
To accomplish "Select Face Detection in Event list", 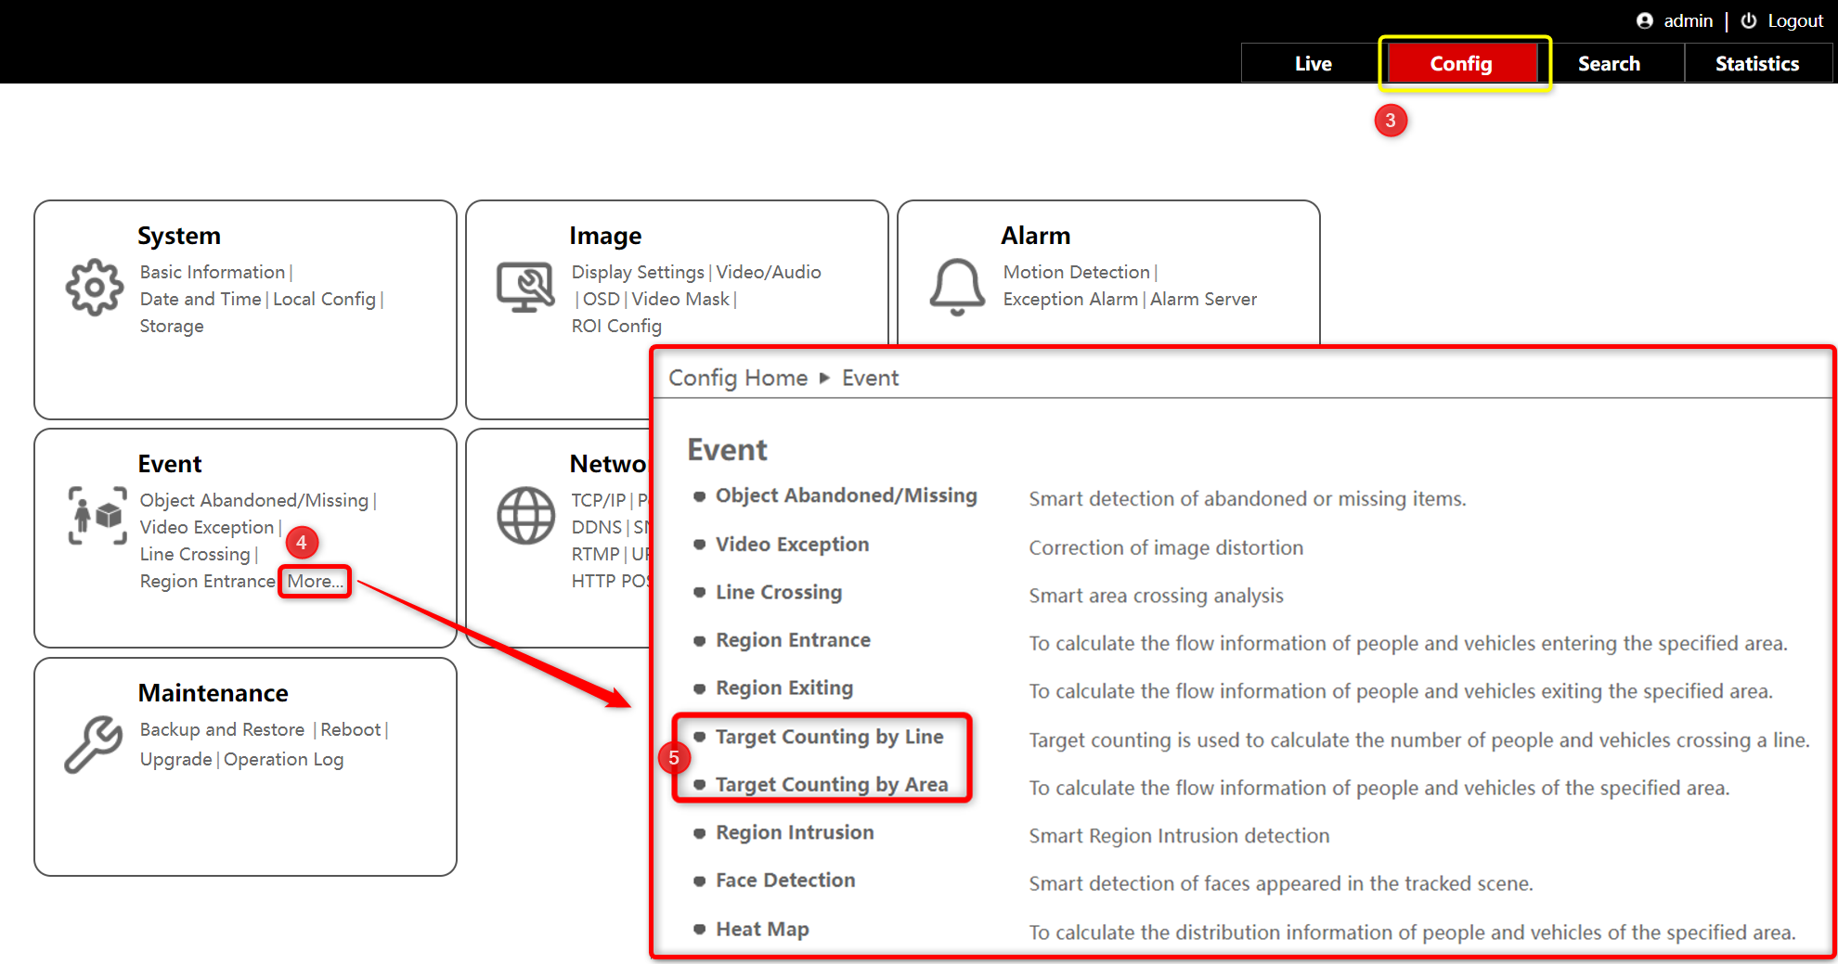I will (x=785, y=880).
